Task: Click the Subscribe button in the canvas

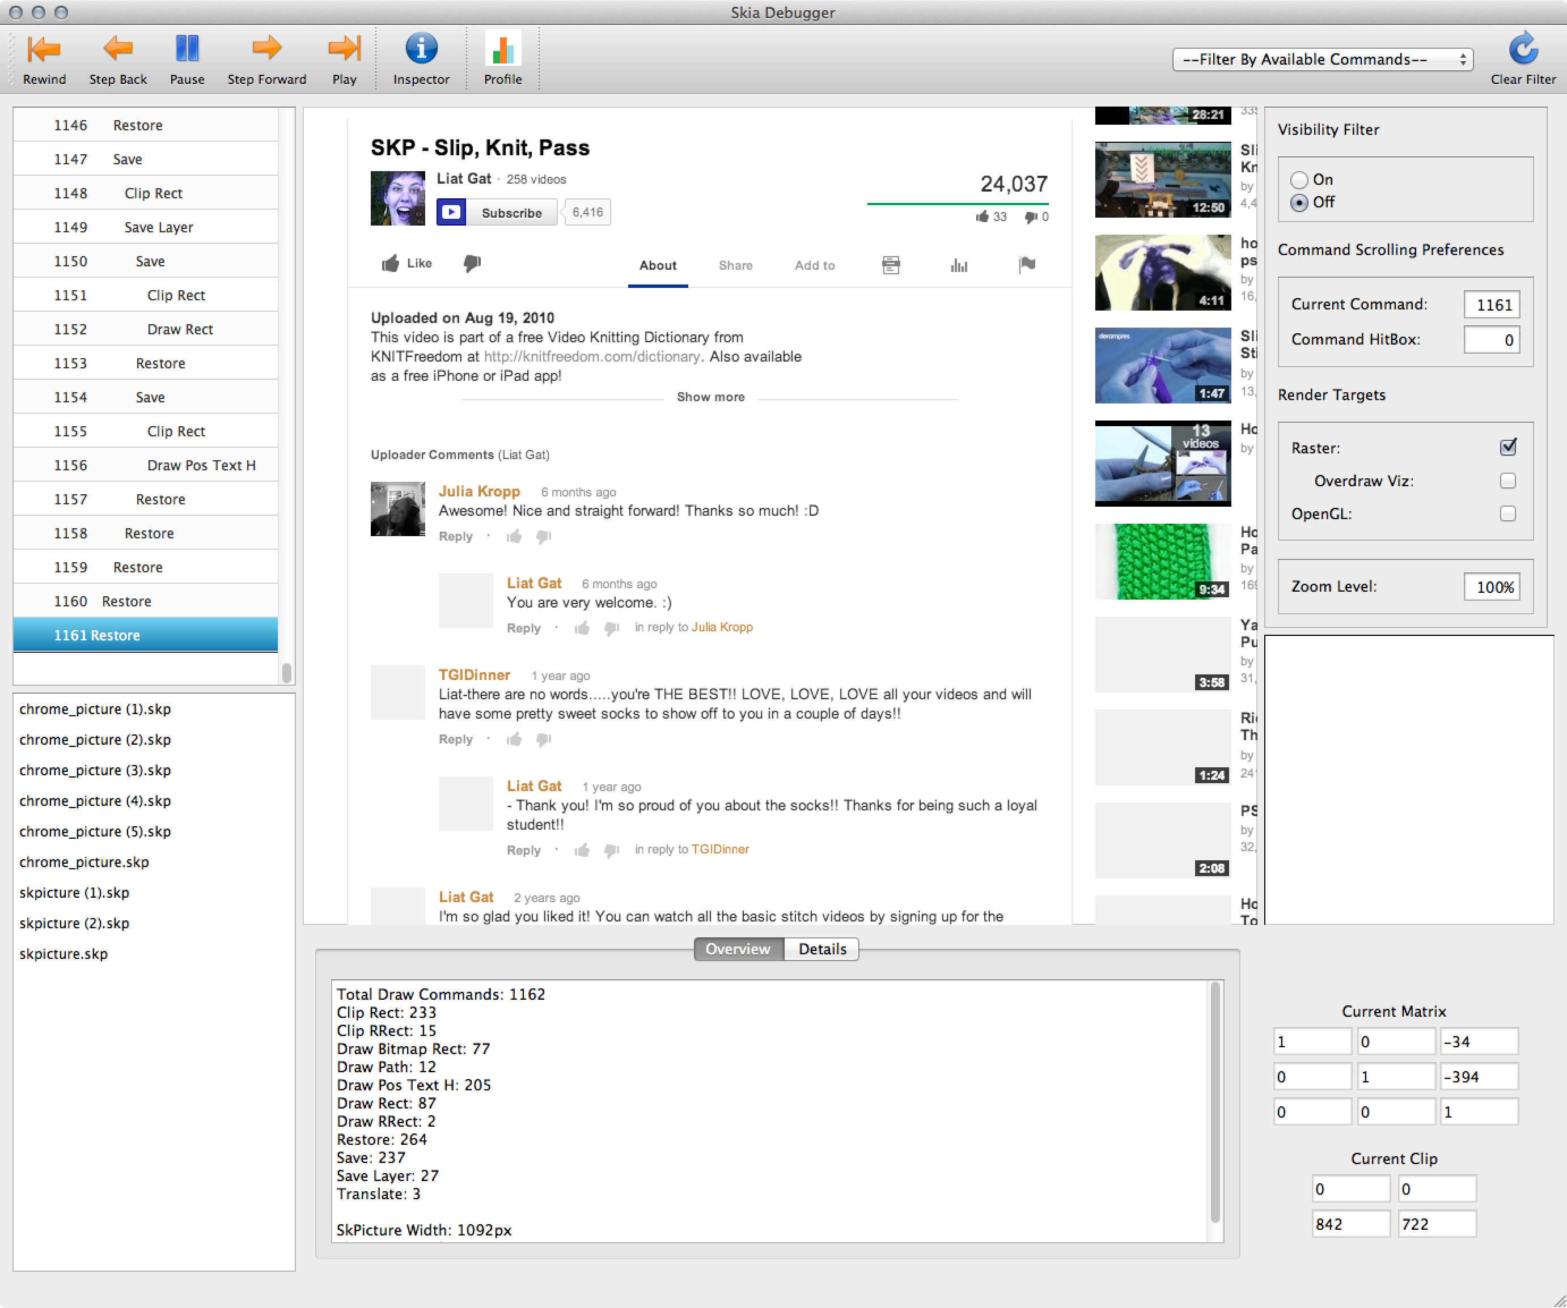Action: pyautogui.click(x=496, y=213)
